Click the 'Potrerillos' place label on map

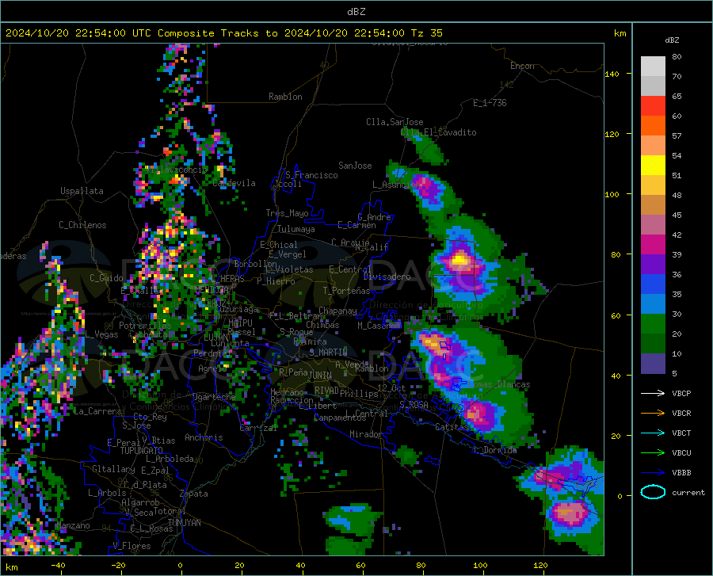(145, 326)
